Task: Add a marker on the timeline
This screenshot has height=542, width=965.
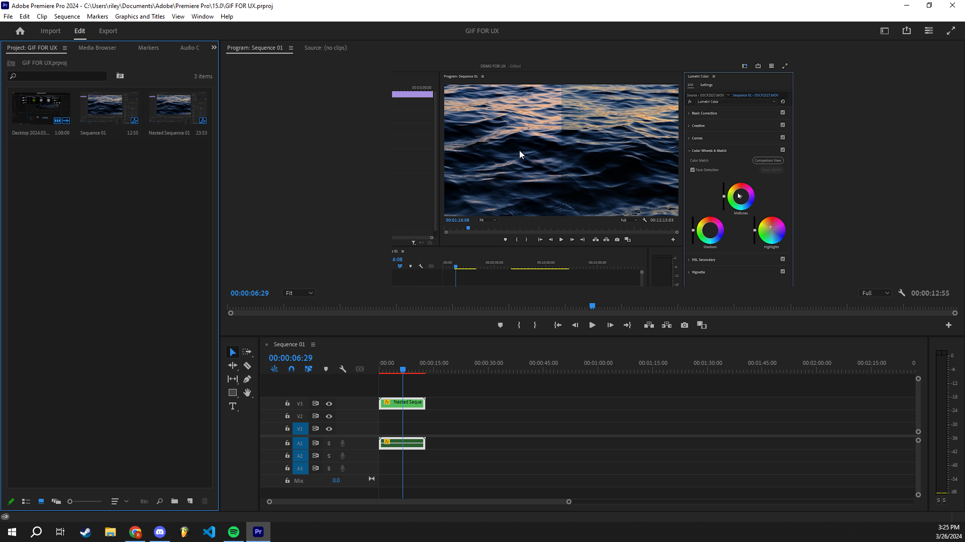Action: pos(326,369)
